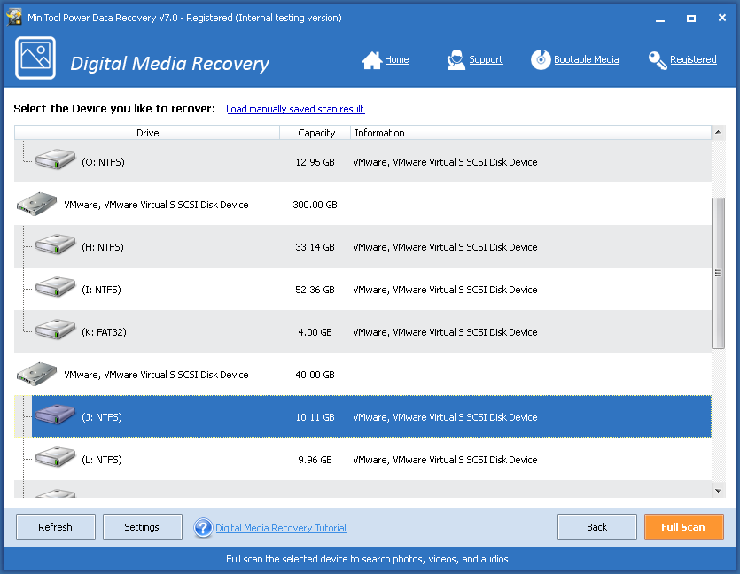Click the scrollbar up arrow
Screen dimensions: 740x574
(x=718, y=132)
